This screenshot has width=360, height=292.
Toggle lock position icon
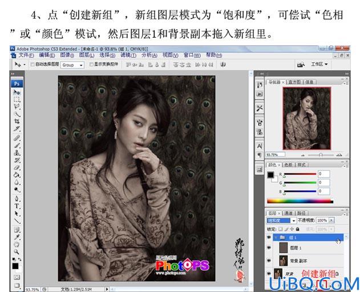(292, 229)
